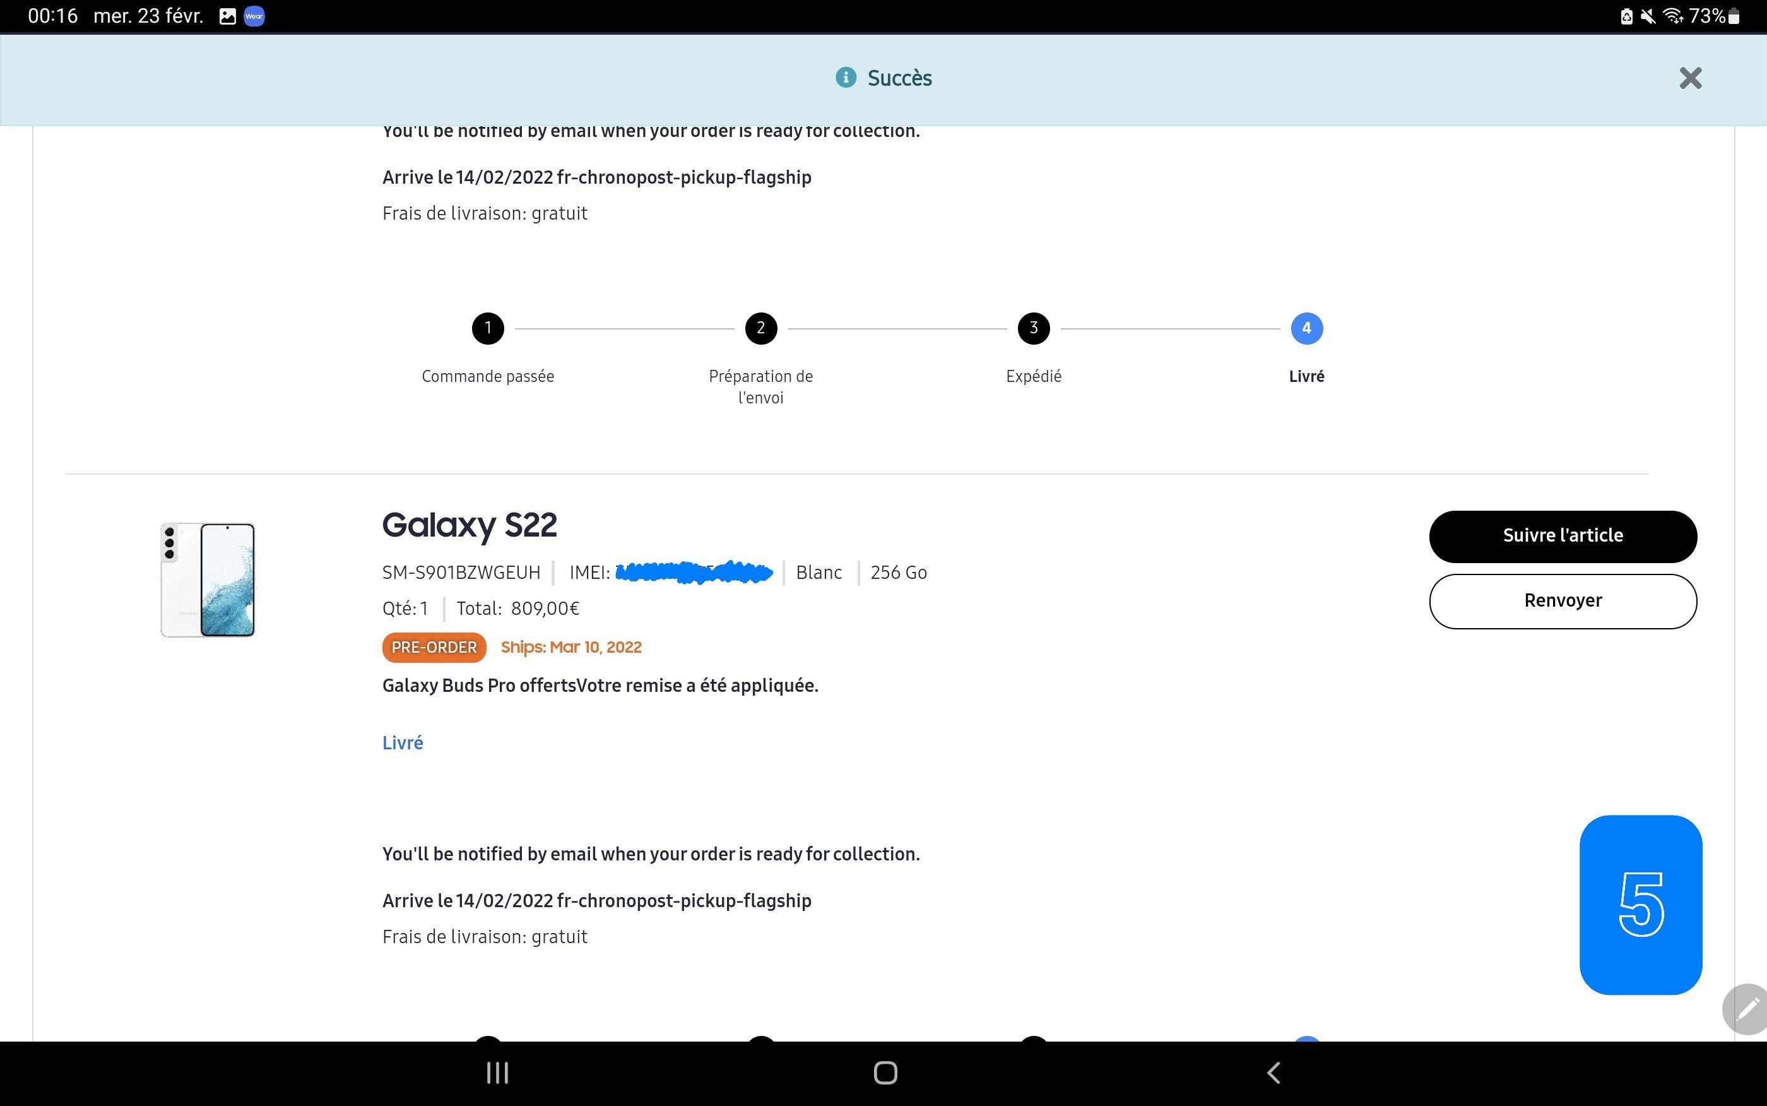This screenshot has width=1767, height=1106.
Task: Tap the Wi-Fi status icon
Action: 1674,15
